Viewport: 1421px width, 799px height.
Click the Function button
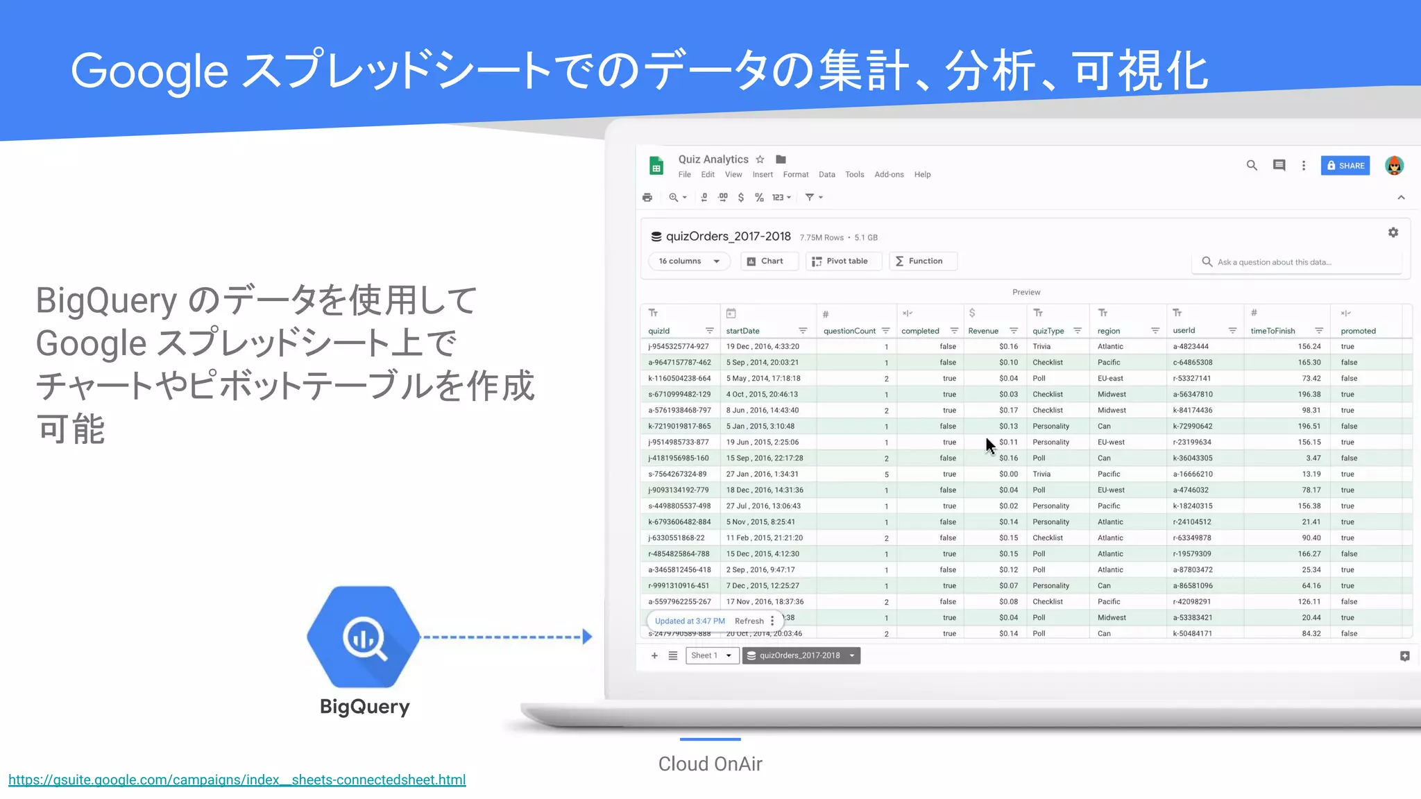(x=923, y=261)
